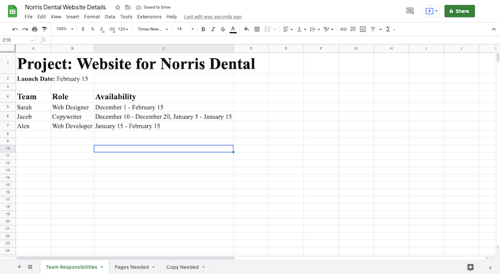Open the Edit menu
Screen dimensions: 500x274
pyautogui.click(x=42, y=17)
